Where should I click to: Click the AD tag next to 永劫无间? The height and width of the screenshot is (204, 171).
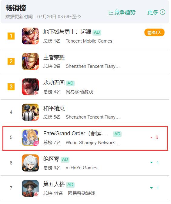point(70,83)
